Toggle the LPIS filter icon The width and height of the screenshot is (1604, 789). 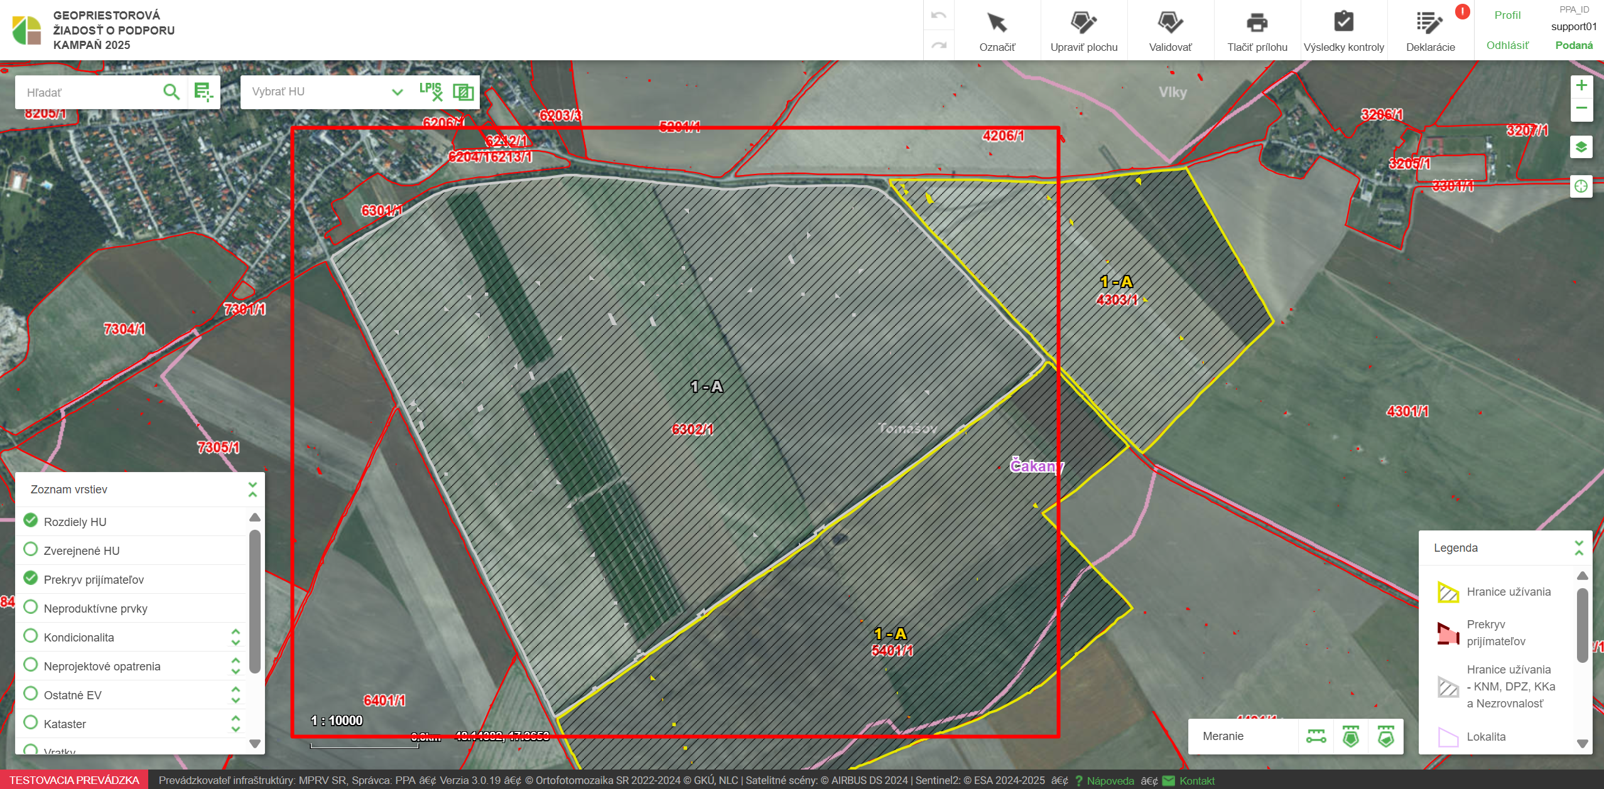point(431,92)
